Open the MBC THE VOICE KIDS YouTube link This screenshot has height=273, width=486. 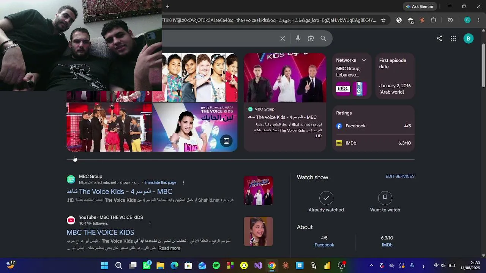100,232
